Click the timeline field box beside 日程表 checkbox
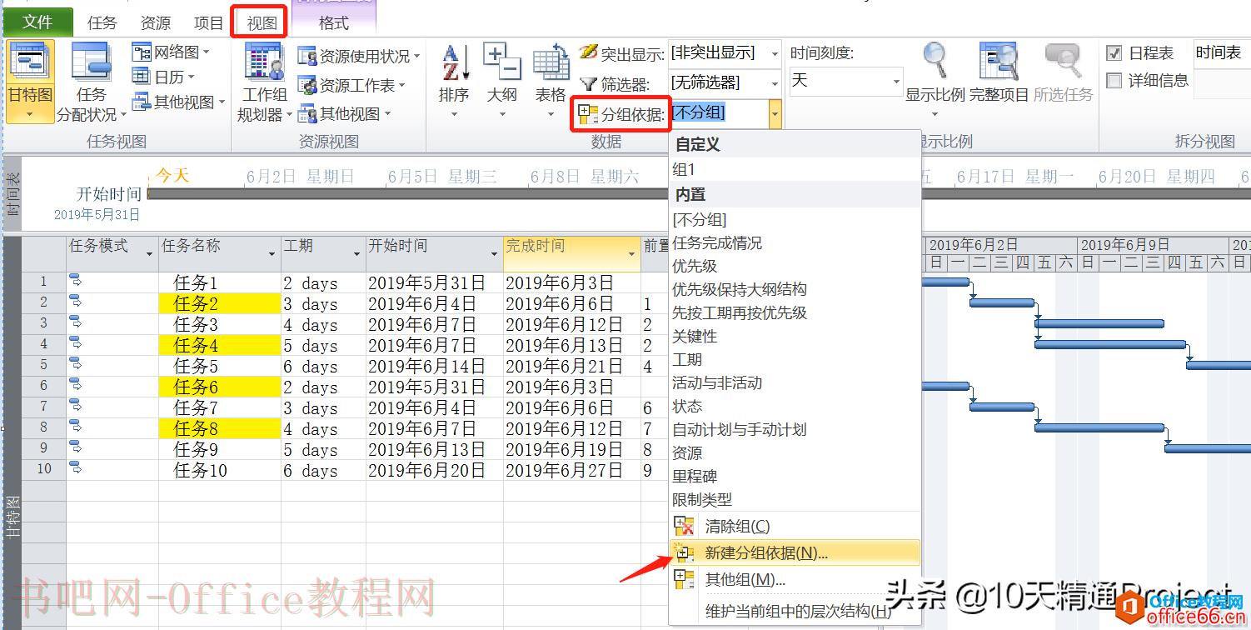Screen dimensions: 1251x630 [1222, 53]
